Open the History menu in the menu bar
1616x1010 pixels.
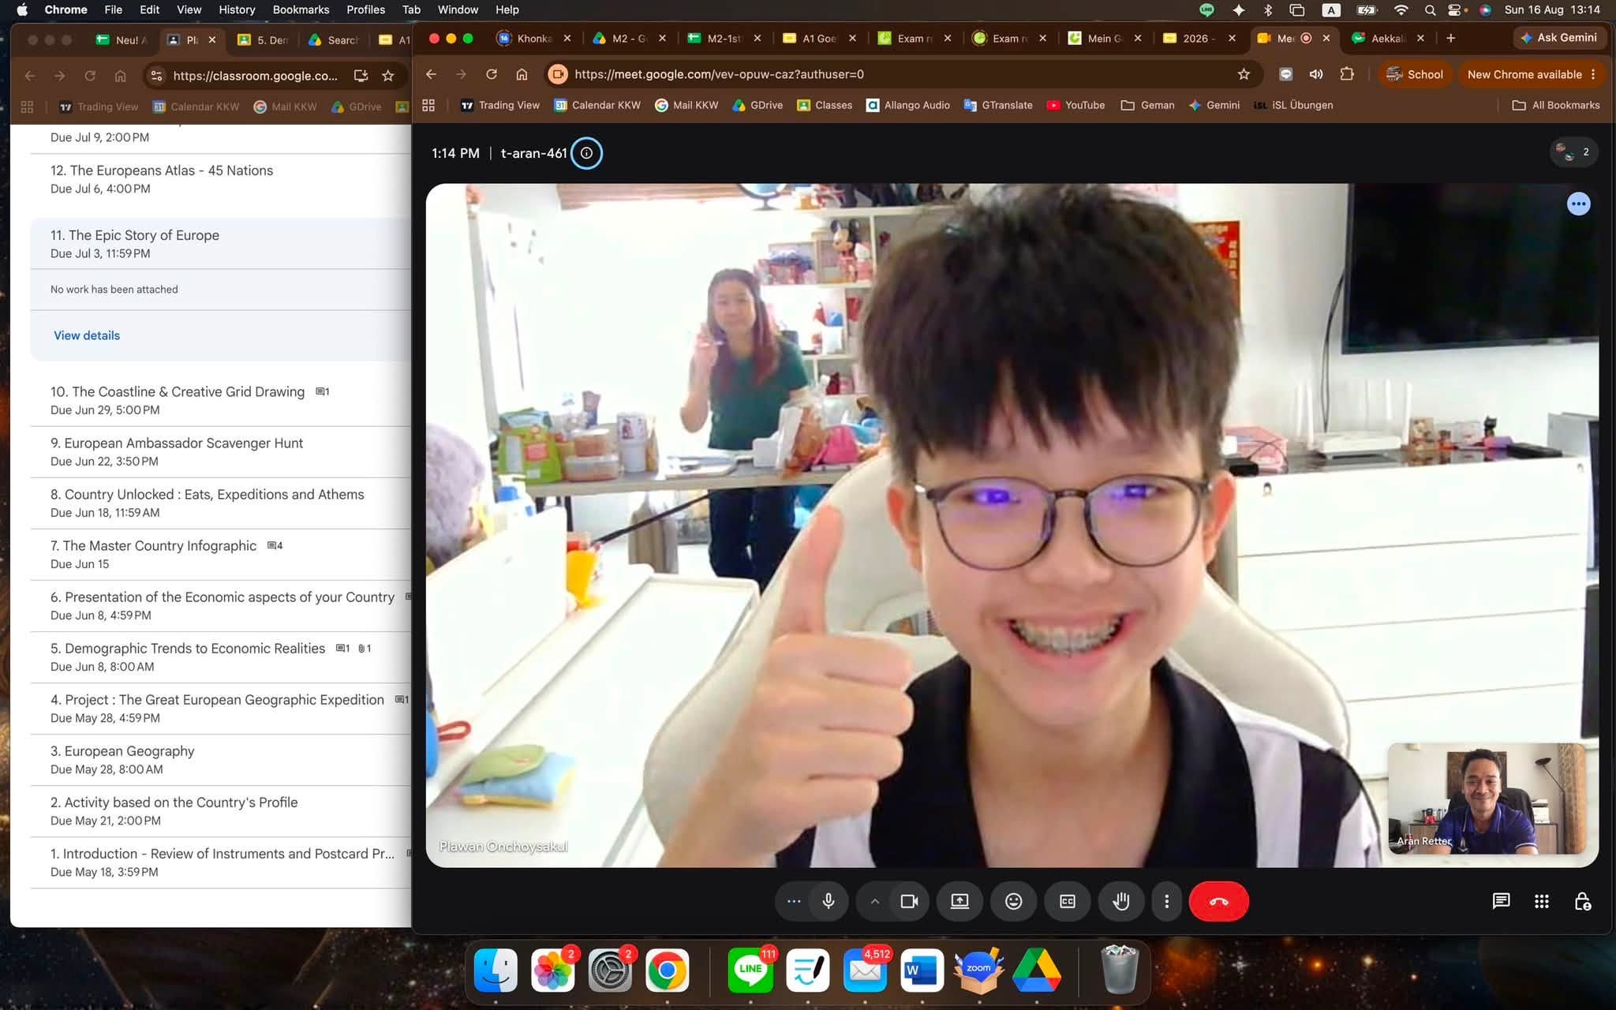pos(237,9)
